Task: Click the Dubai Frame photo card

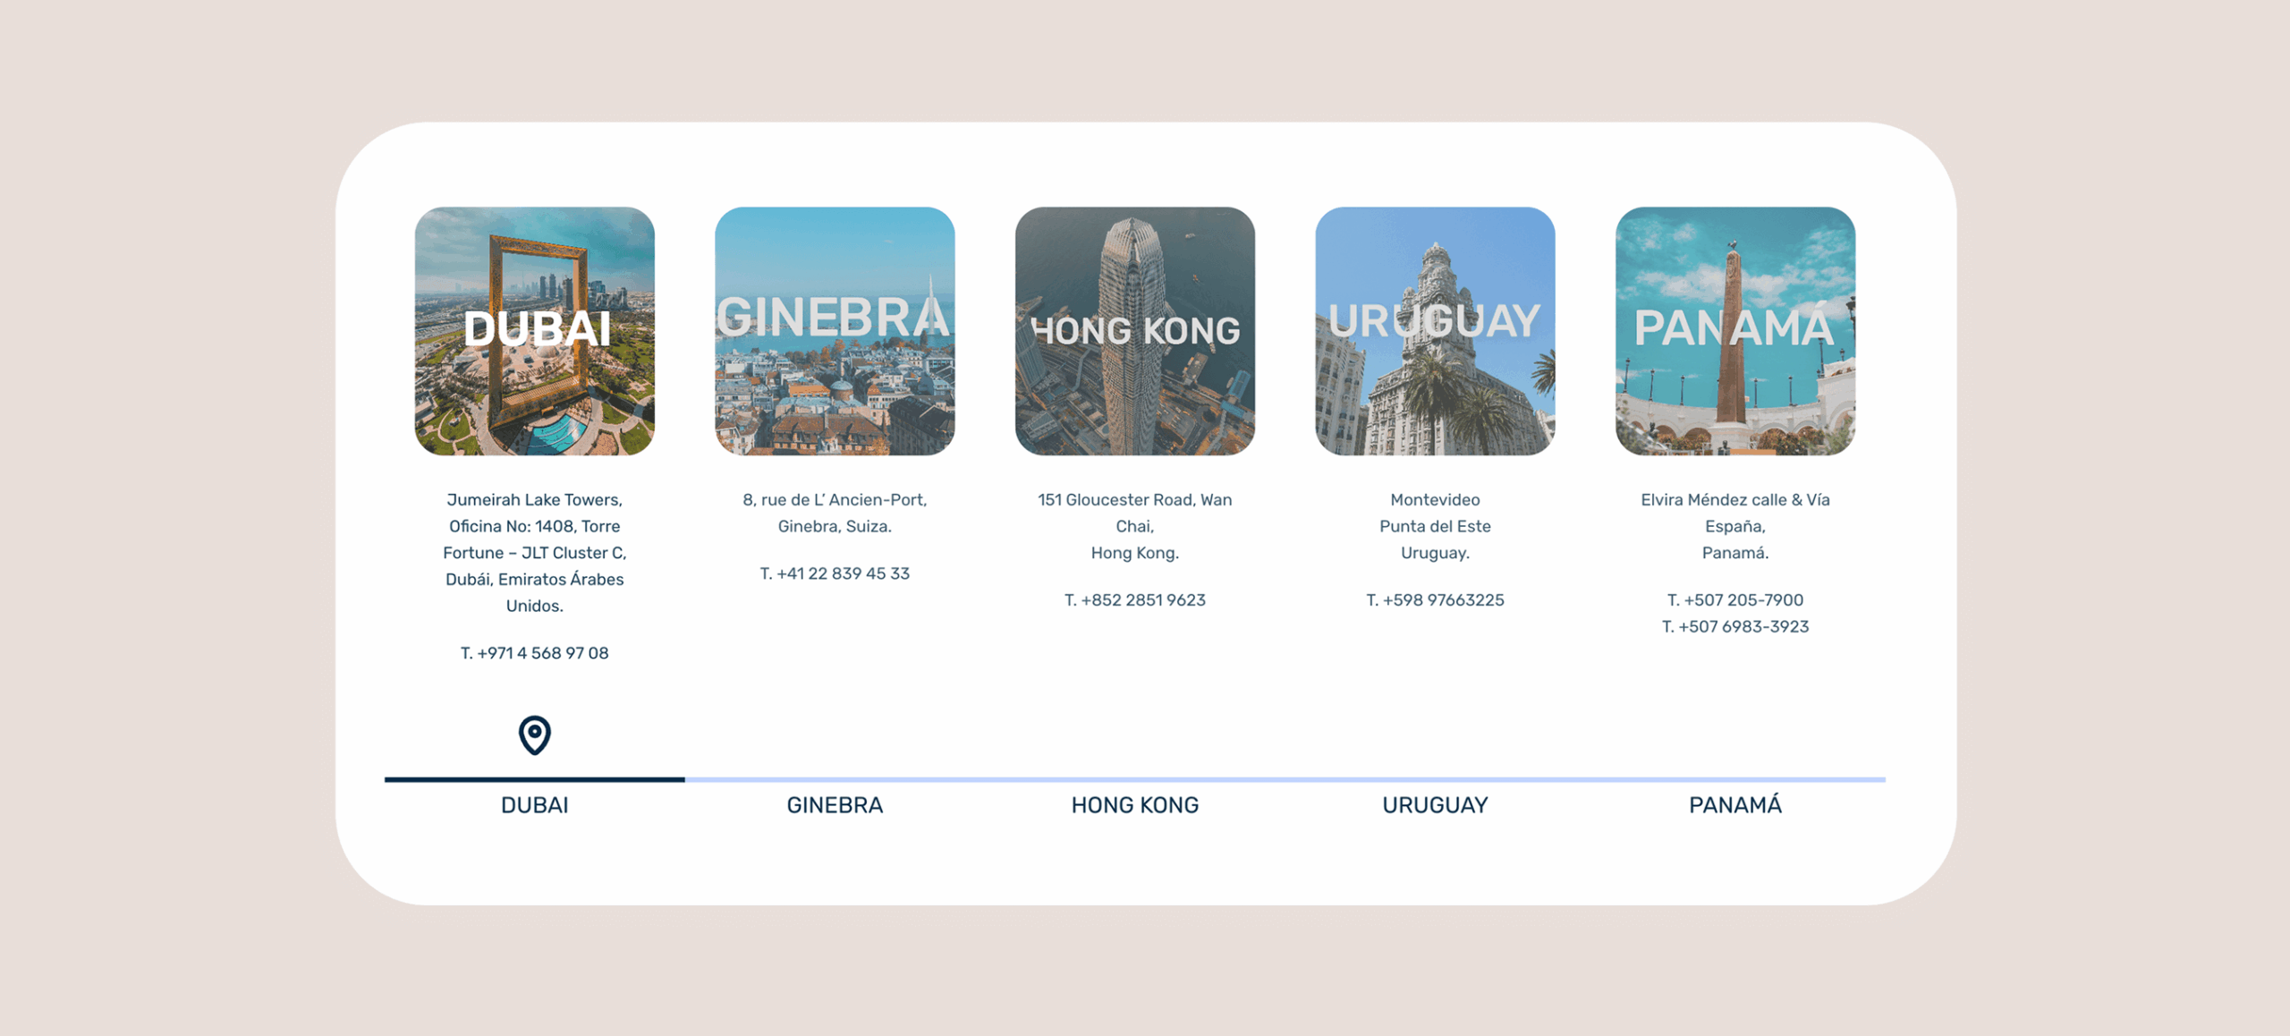Action: pos(534,331)
